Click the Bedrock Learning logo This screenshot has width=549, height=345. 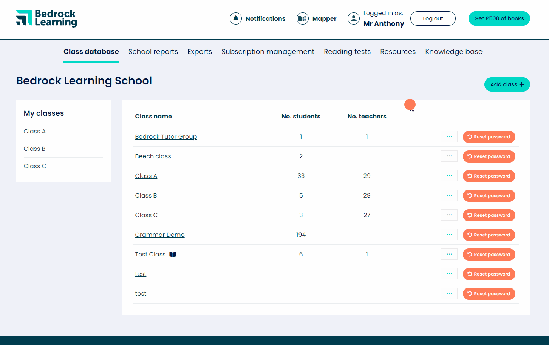[x=46, y=18]
